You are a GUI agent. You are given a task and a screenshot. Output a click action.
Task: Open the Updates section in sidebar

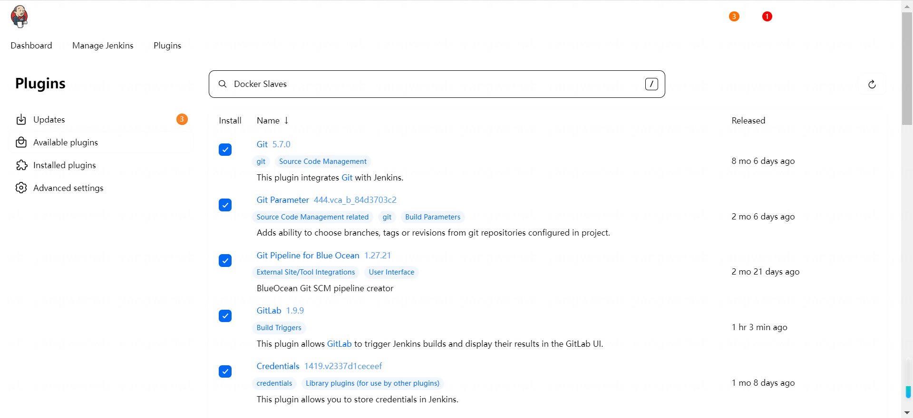[x=101, y=120]
